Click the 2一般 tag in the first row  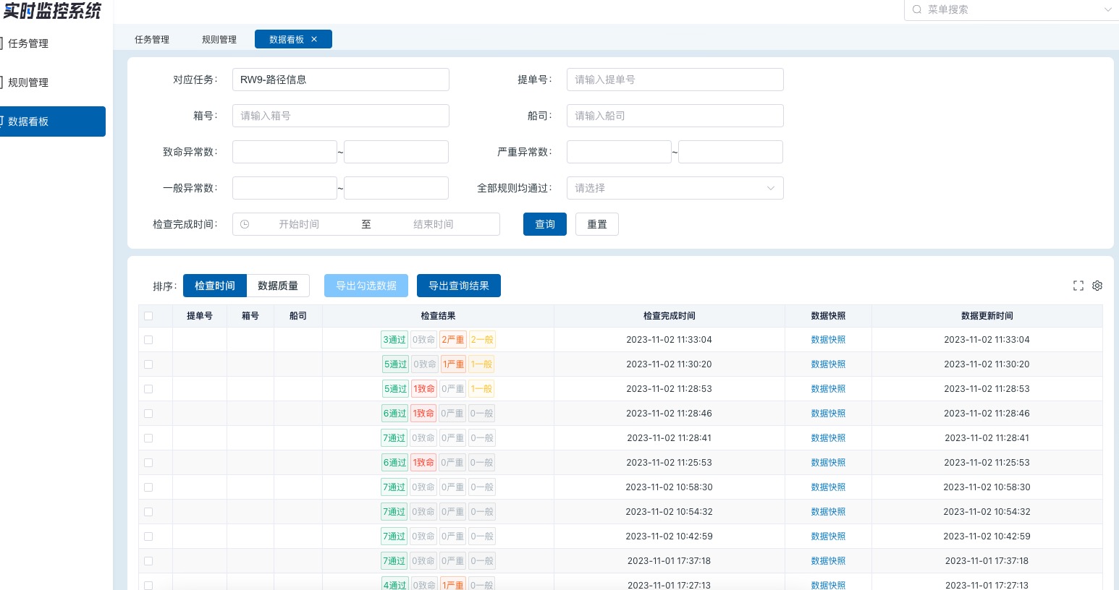482,340
